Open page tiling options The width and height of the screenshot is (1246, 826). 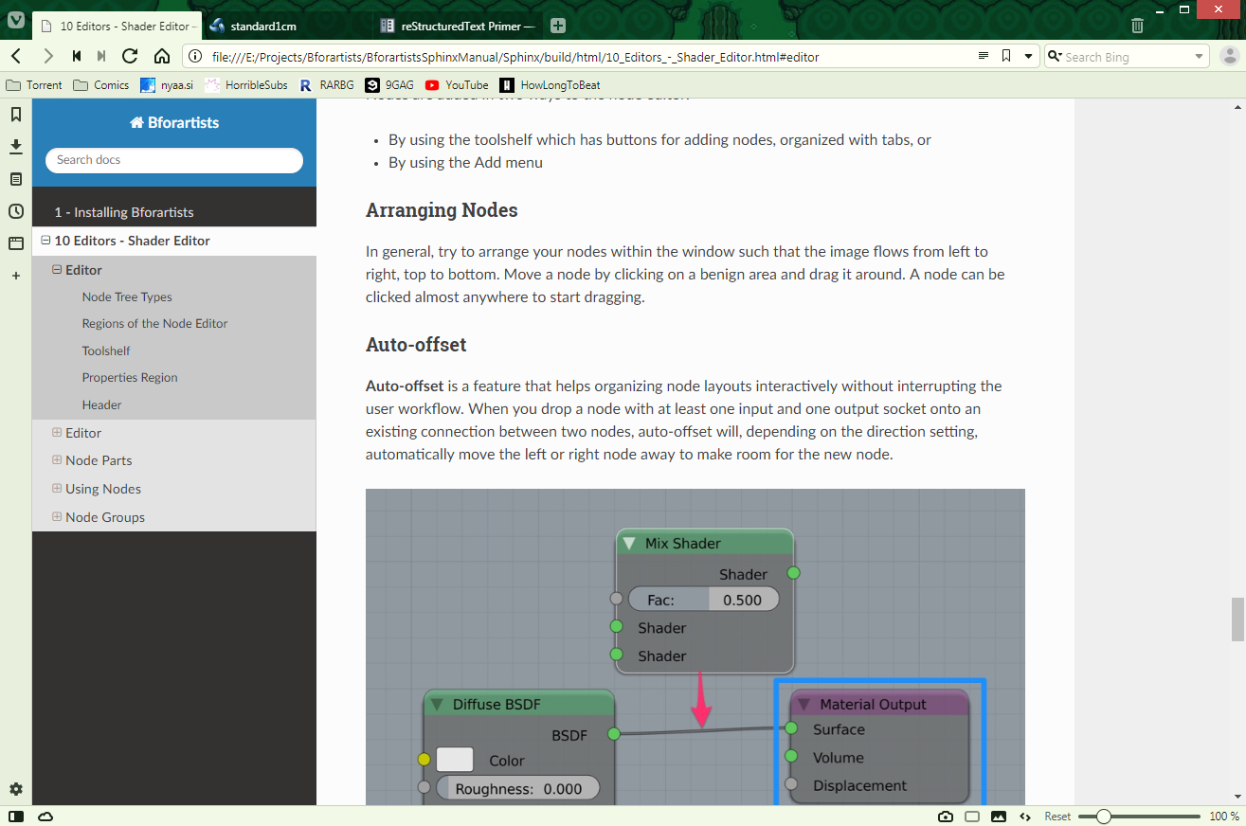(x=972, y=817)
